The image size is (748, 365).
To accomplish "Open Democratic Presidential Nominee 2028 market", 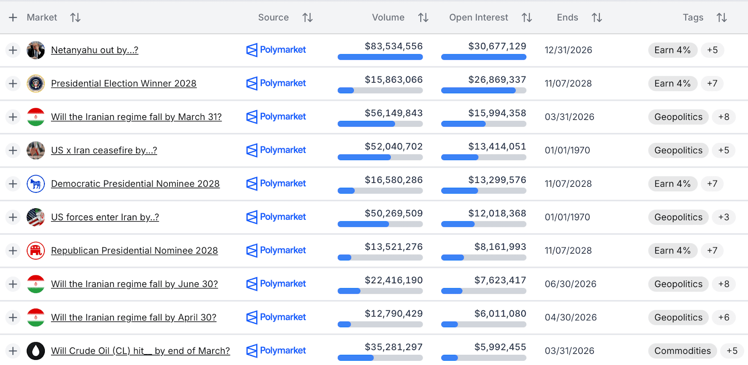I will tap(135, 184).
